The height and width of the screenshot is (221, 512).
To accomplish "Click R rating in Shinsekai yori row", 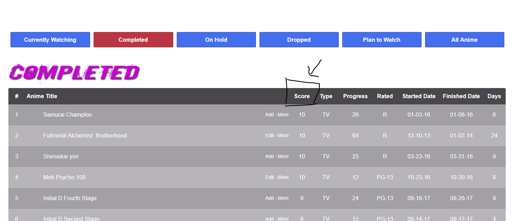I will [385, 156].
